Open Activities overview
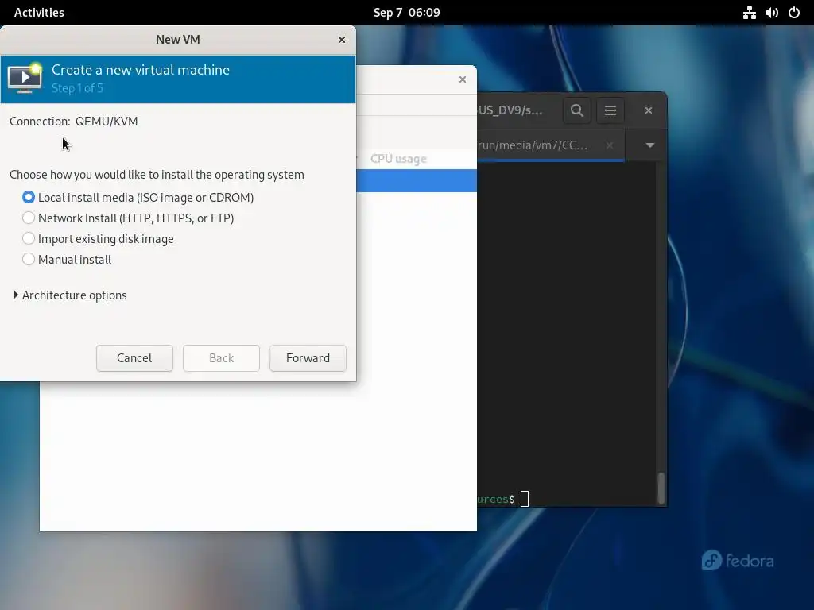This screenshot has width=814, height=610. click(x=39, y=13)
